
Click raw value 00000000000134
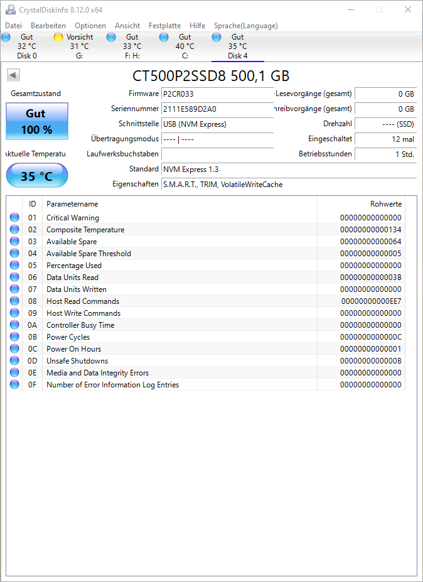coord(371,230)
